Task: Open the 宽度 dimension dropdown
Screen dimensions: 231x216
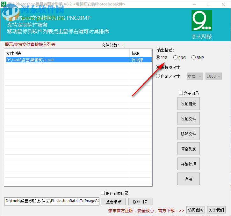Action: (195, 76)
